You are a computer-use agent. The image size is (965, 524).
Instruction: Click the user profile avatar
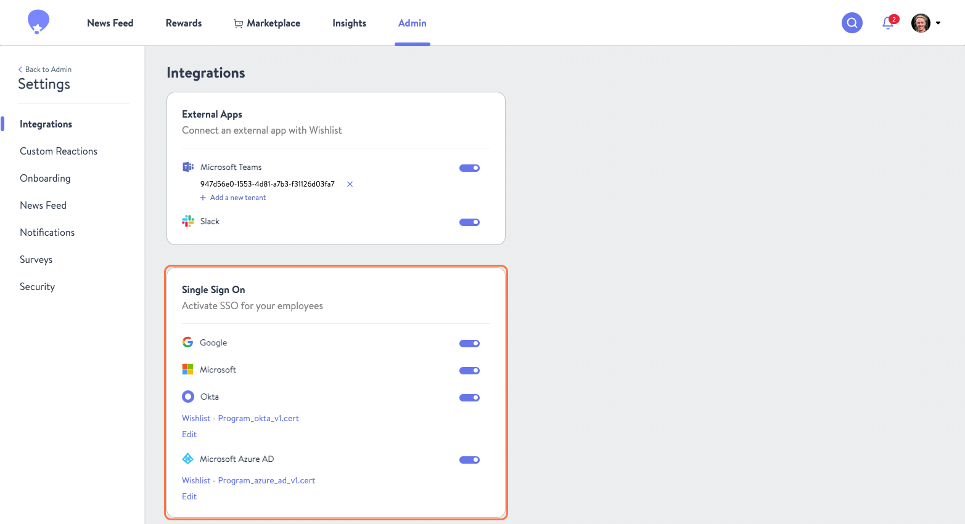(x=921, y=23)
